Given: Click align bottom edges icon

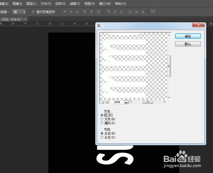Looking at the screenshot, I should point(77,12).
